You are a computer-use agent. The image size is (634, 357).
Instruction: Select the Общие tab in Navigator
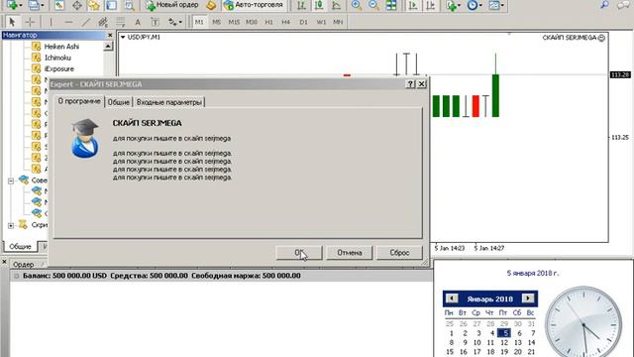(20, 247)
